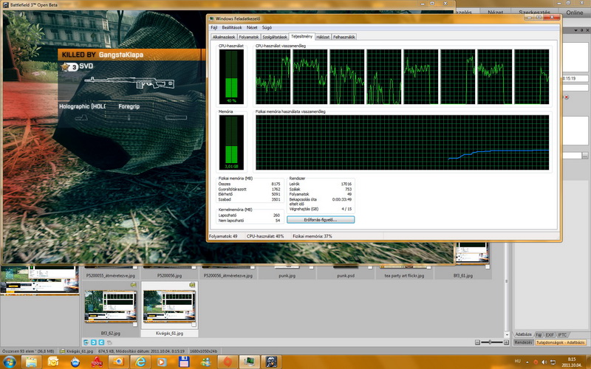Switch to the Adatbázis panel tab
591x369 pixels.
pos(523,334)
